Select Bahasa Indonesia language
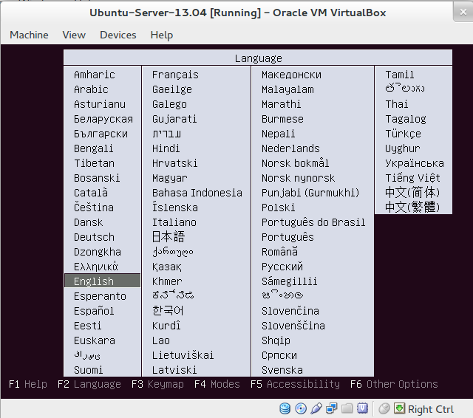 click(197, 193)
